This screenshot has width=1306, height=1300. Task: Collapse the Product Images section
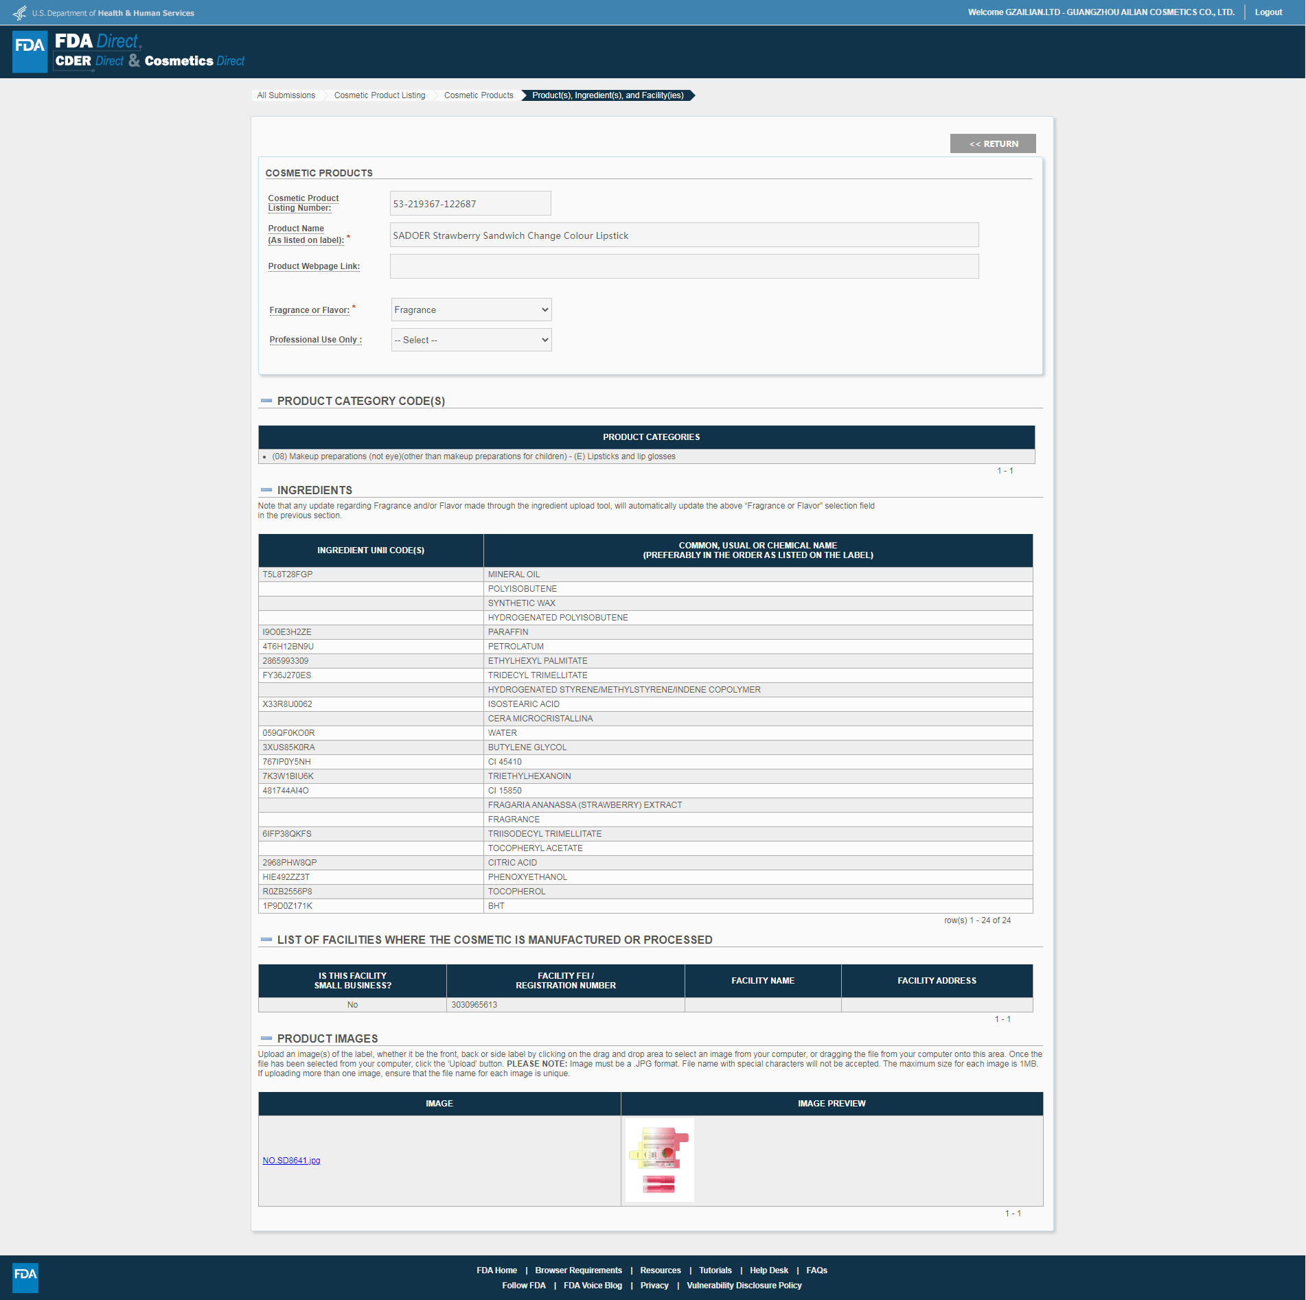[x=266, y=1038]
